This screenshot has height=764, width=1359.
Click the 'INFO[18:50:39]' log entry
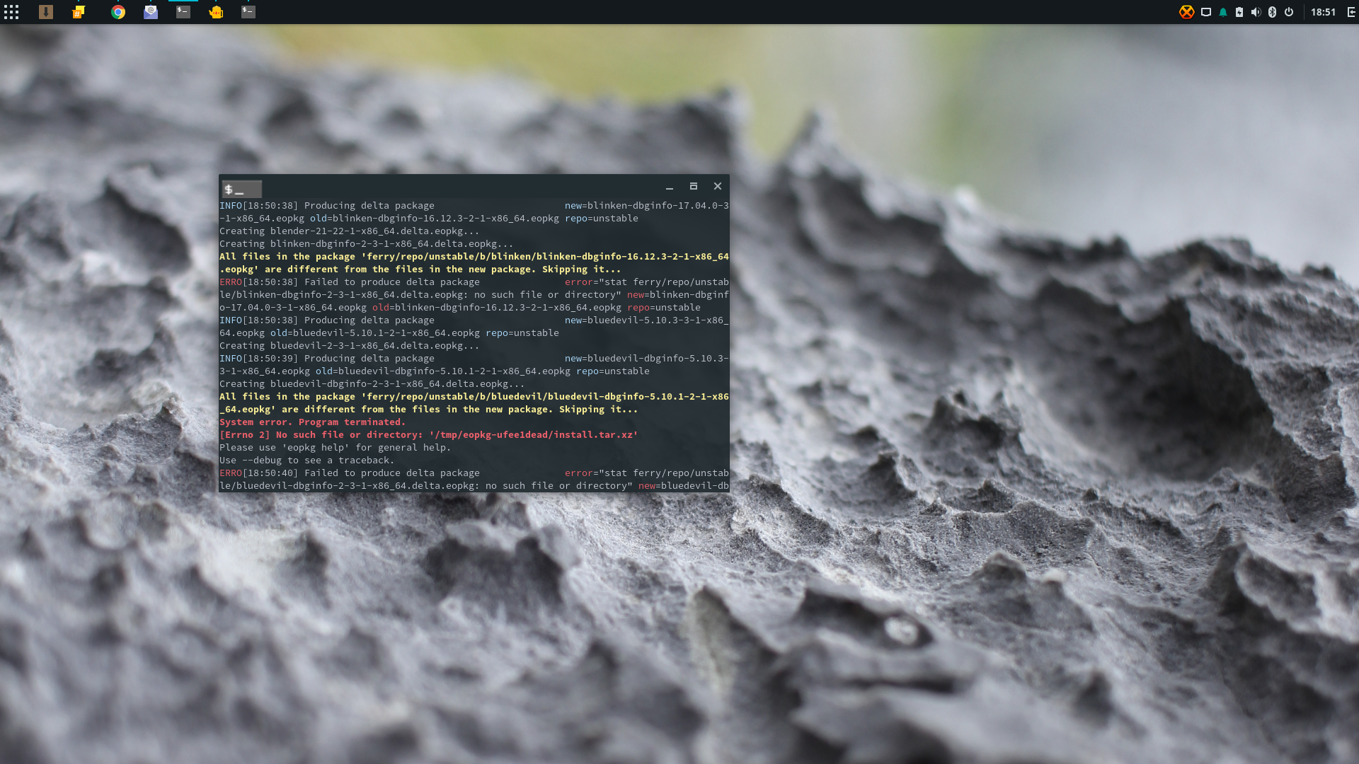(474, 365)
